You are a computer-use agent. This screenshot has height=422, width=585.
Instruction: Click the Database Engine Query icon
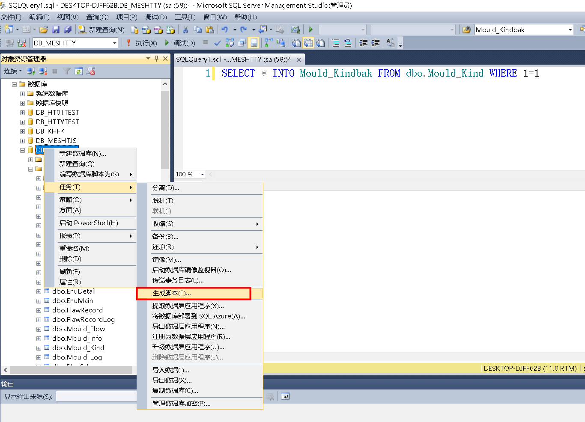134,30
